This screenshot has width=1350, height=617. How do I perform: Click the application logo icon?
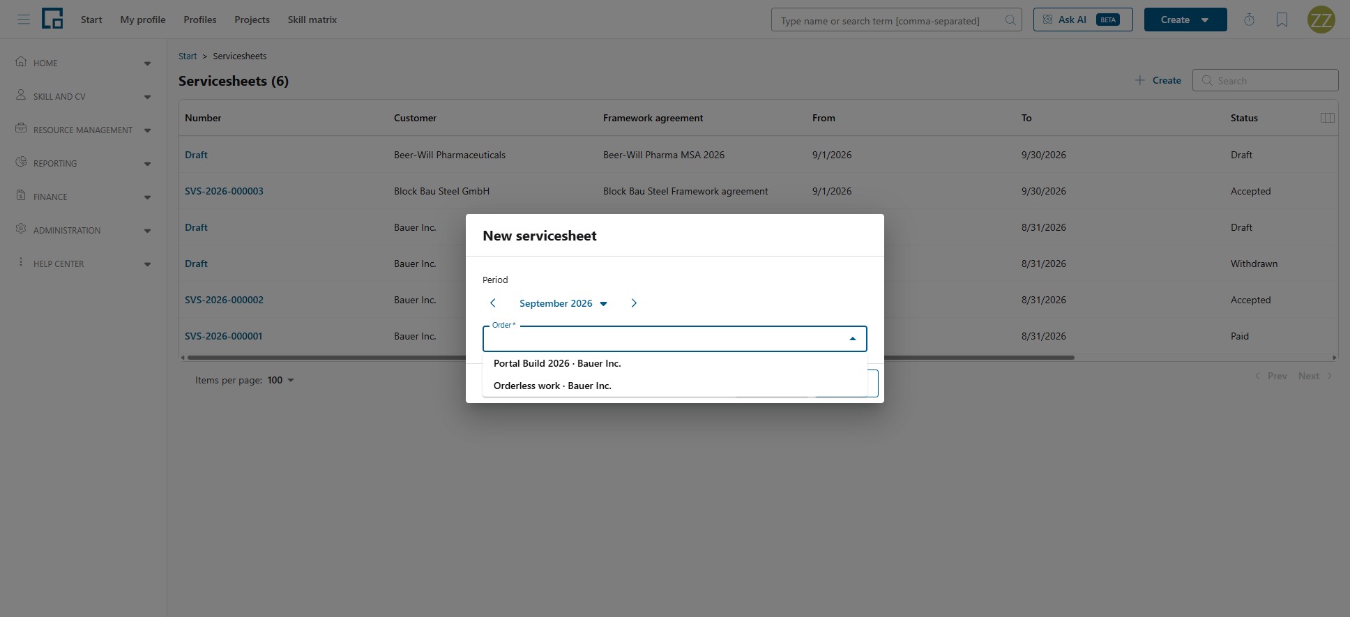point(52,19)
